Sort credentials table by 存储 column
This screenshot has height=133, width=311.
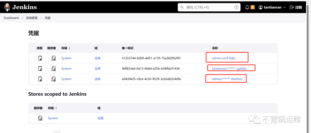tap(66, 48)
